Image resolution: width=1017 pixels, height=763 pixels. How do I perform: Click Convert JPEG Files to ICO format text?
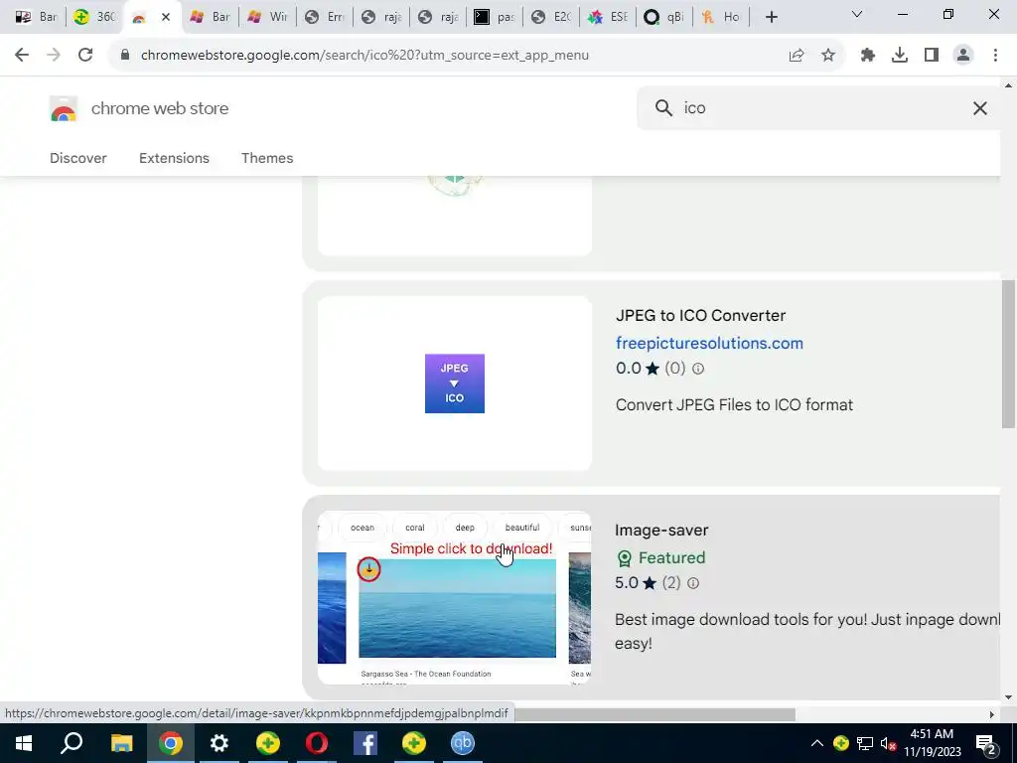[734, 405]
